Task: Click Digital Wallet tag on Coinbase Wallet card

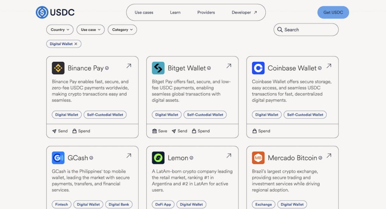Action: click(267, 114)
